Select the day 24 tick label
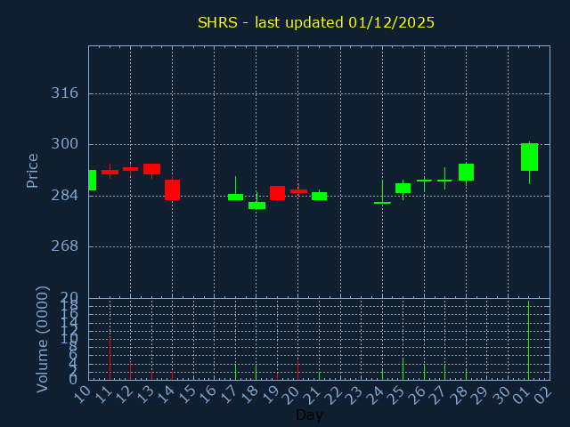 pyautogui.click(x=377, y=394)
